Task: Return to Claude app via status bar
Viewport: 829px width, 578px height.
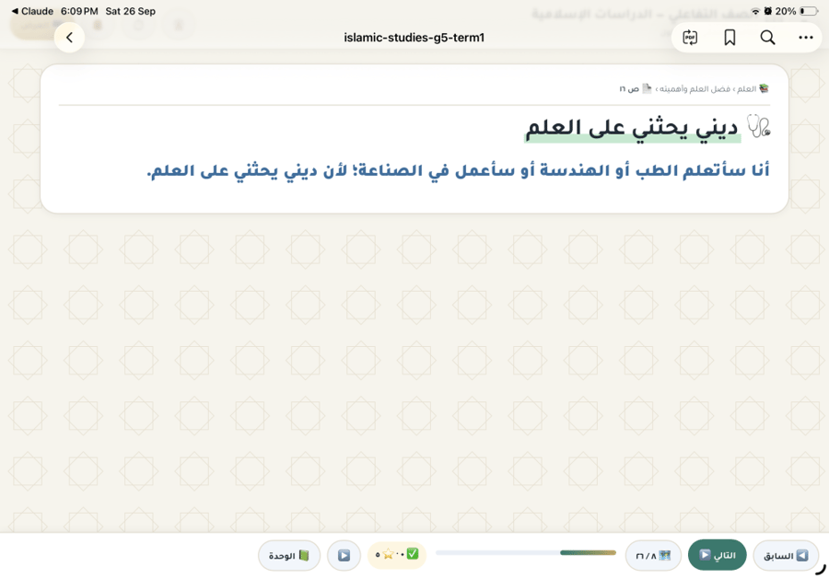Action: 33,11
